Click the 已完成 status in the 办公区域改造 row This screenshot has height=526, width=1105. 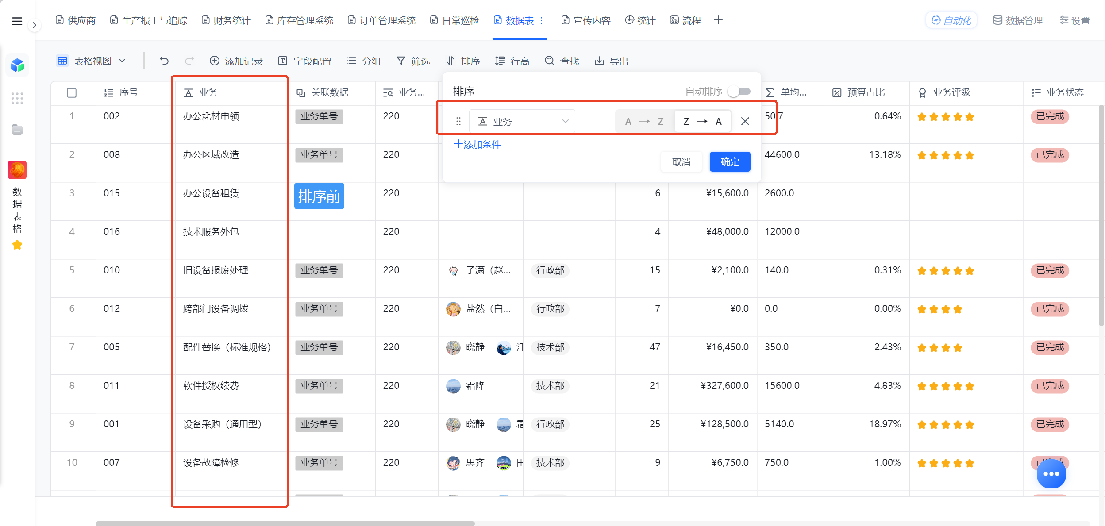coord(1050,155)
